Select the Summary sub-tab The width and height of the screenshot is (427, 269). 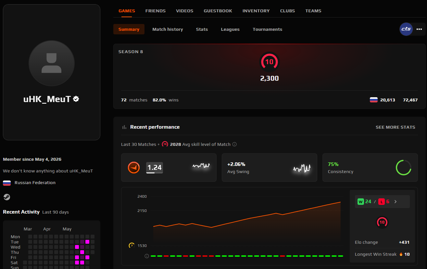coord(129,29)
